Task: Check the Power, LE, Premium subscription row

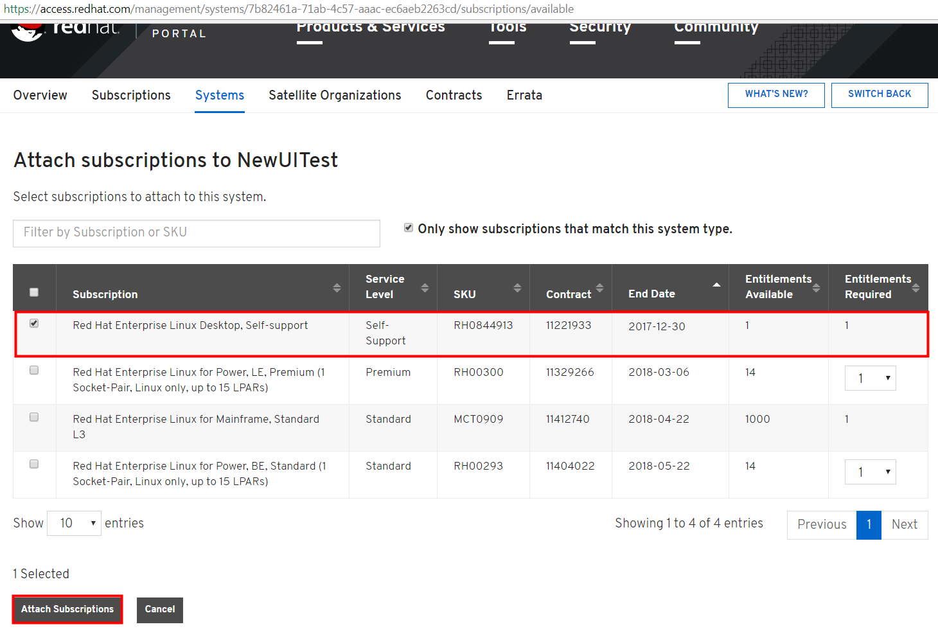Action: click(34, 370)
